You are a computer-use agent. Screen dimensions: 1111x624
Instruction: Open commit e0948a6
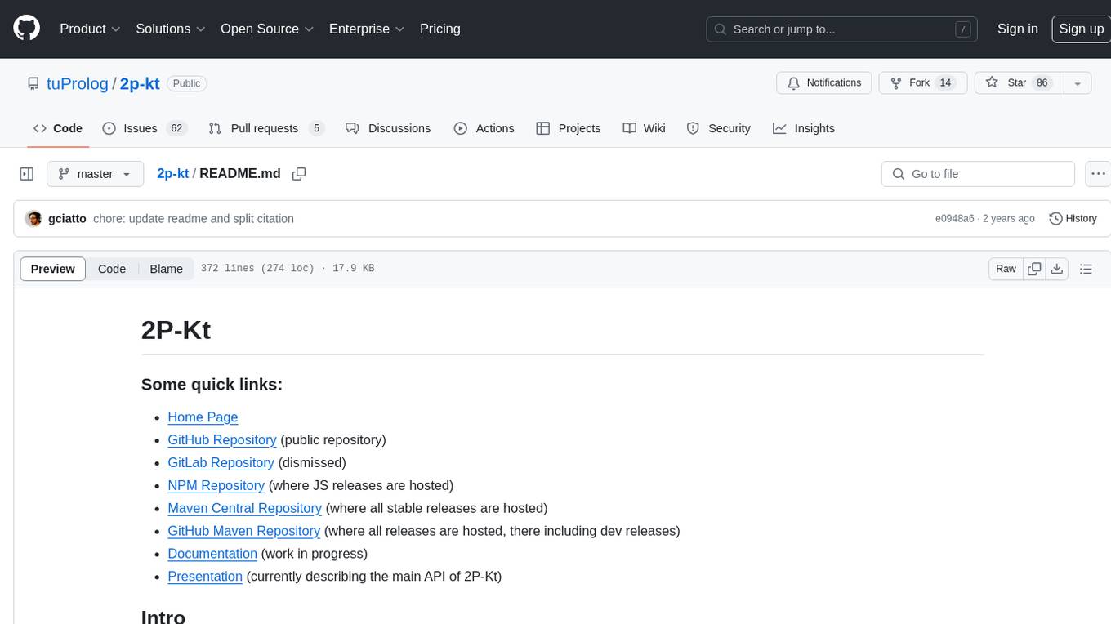[954, 219]
